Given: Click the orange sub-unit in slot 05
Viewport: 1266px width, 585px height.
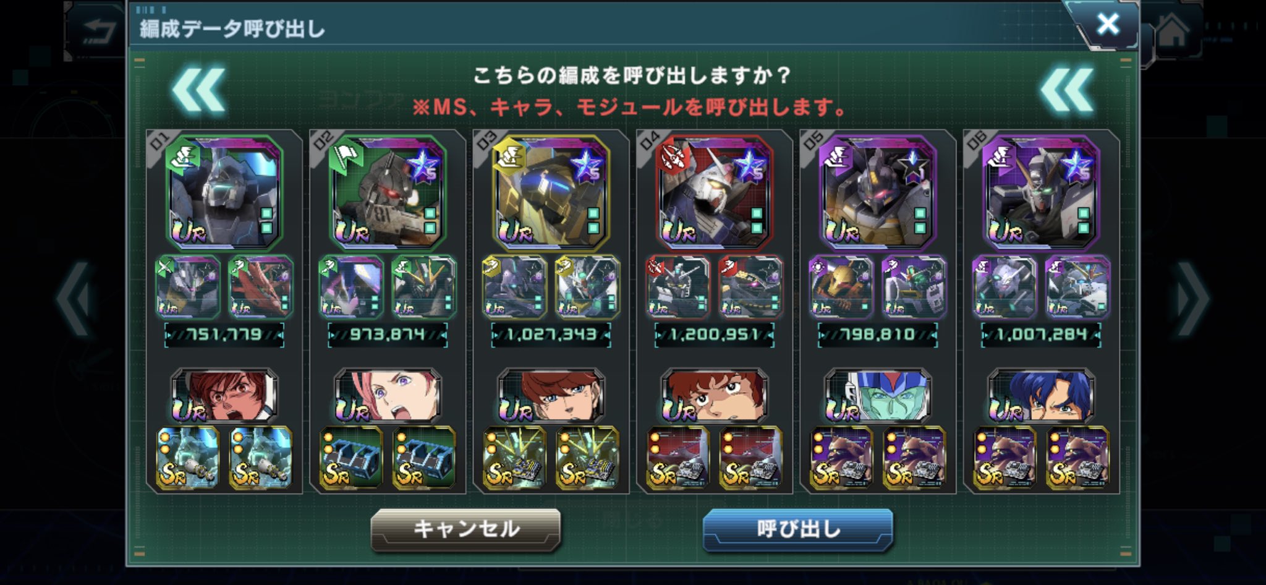Looking at the screenshot, I should click(x=841, y=288).
